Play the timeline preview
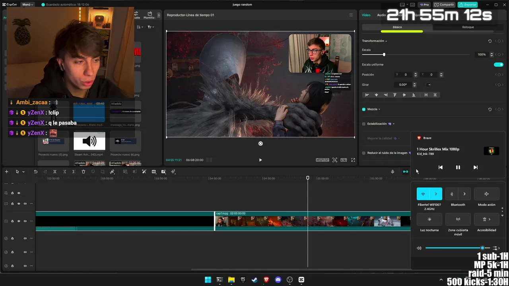 (x=260, y=160)
